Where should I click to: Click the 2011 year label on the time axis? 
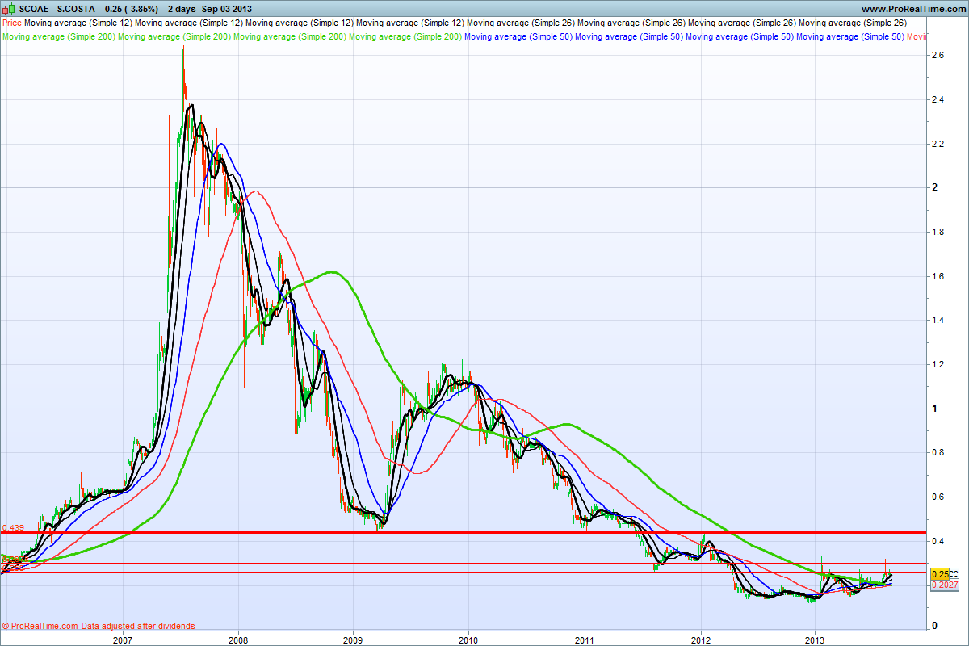pos(585,640)
